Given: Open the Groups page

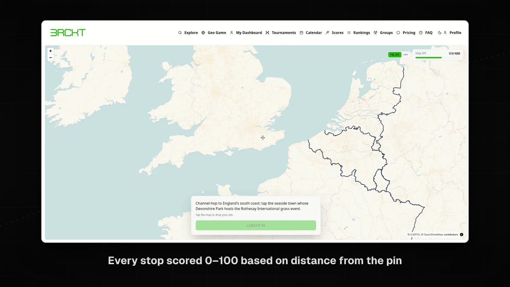Looking at the screenshot, I should (x=386, y=33).
